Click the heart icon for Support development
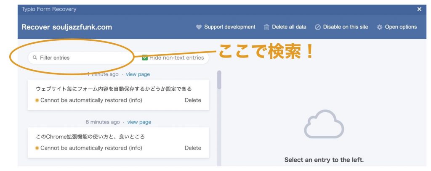Image resolution: width=431 pixels, height=171 pixels. click(x=199, y=27)
